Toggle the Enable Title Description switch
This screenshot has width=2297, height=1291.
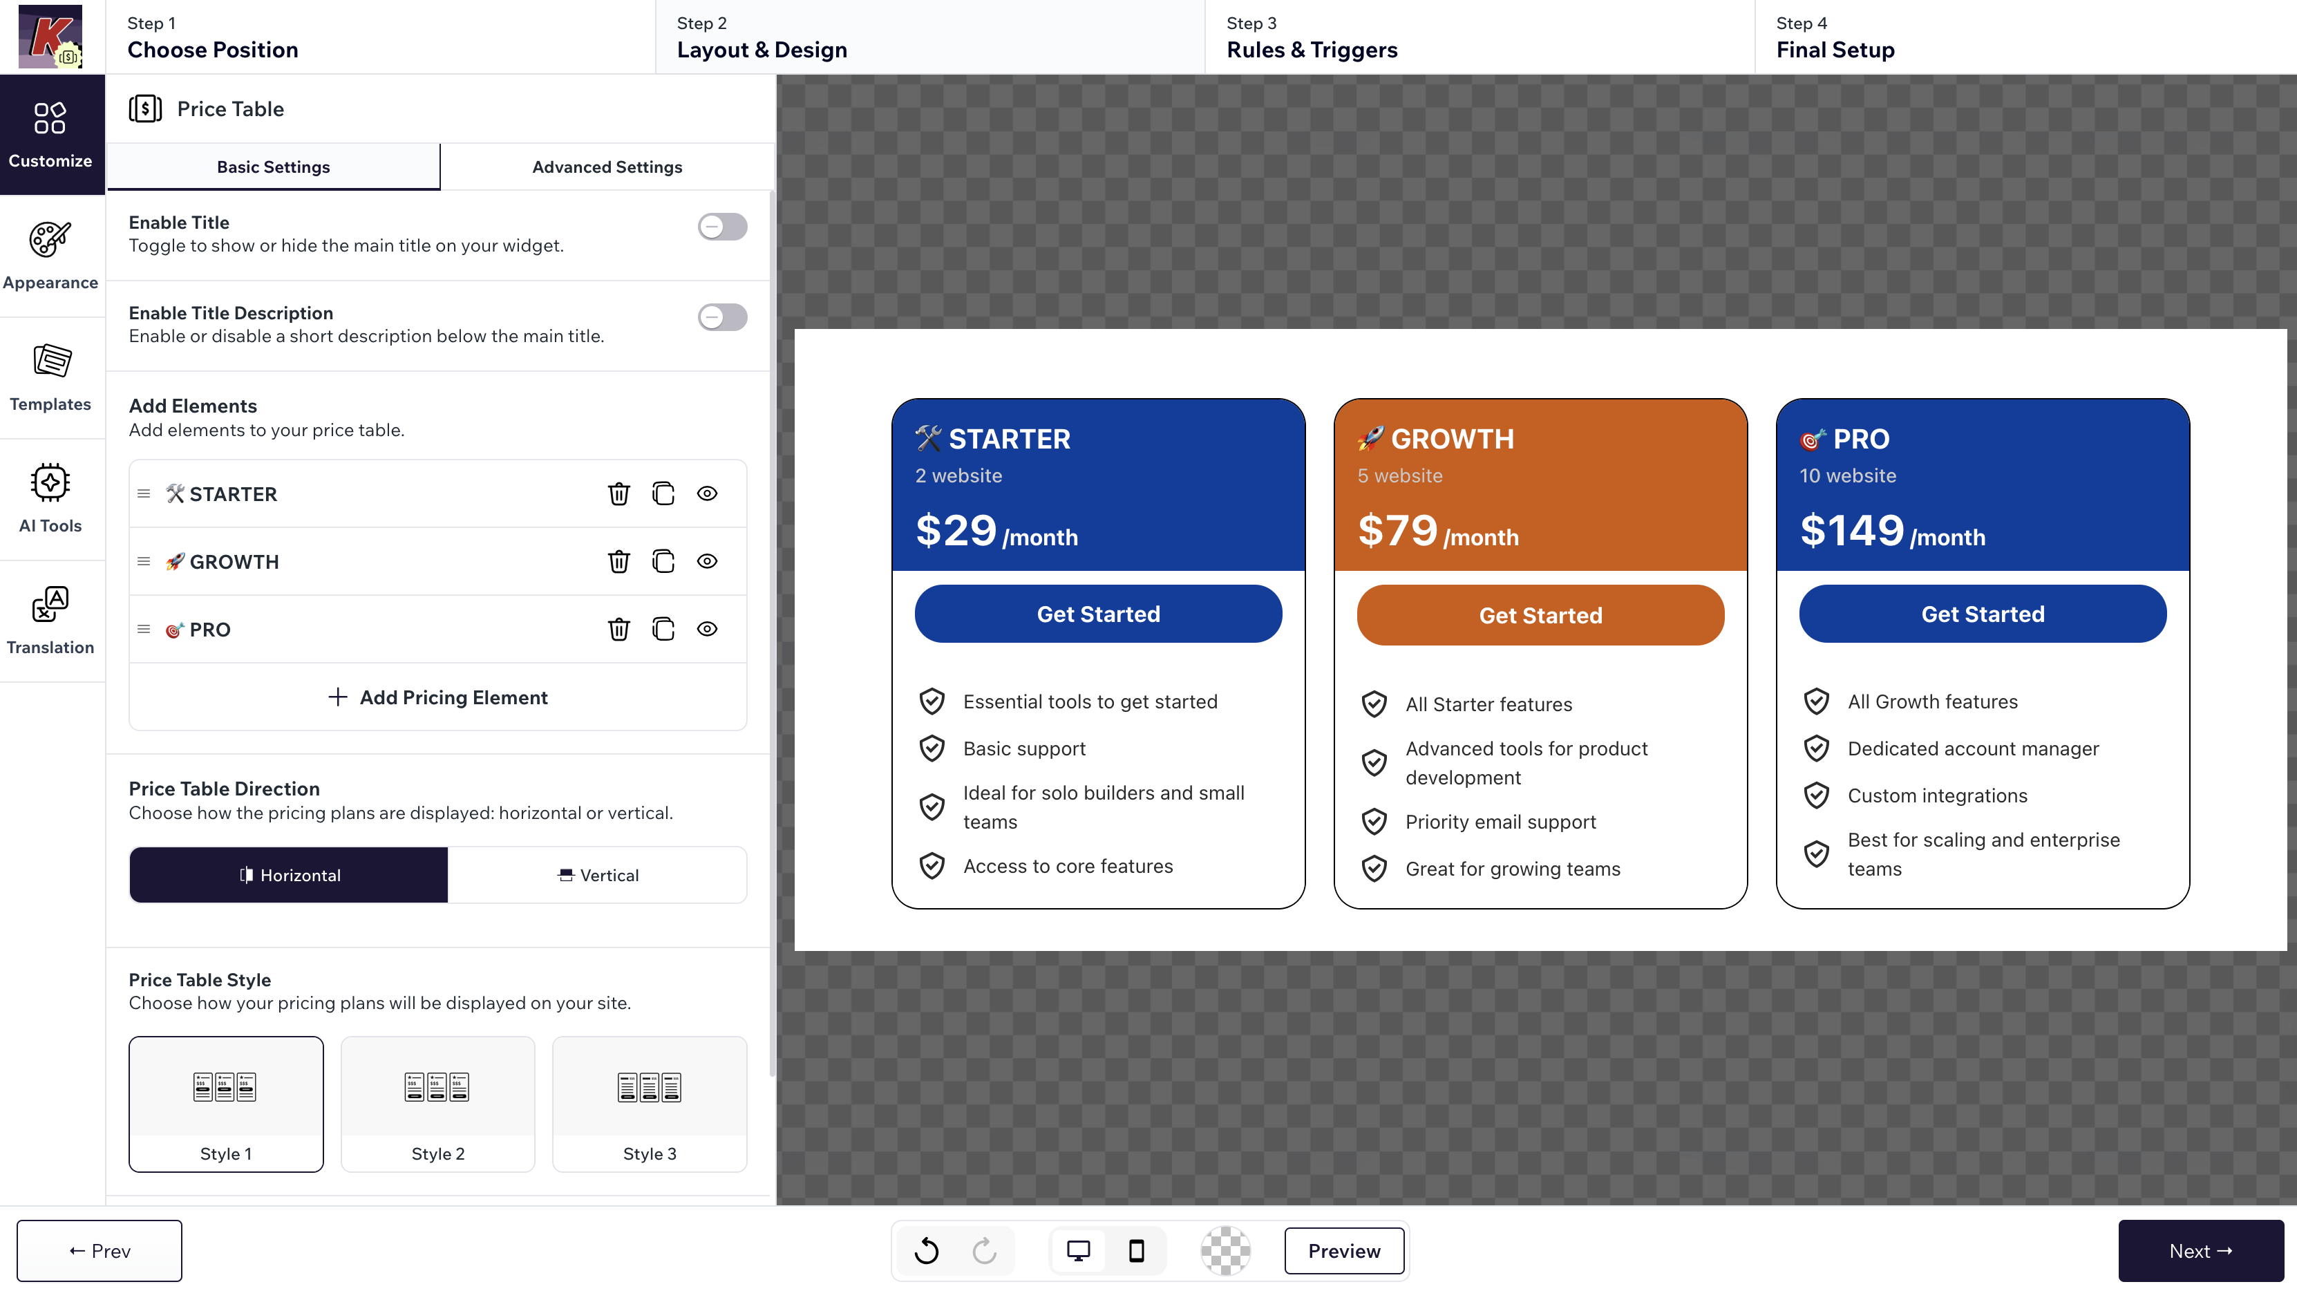tap(722, 317)
